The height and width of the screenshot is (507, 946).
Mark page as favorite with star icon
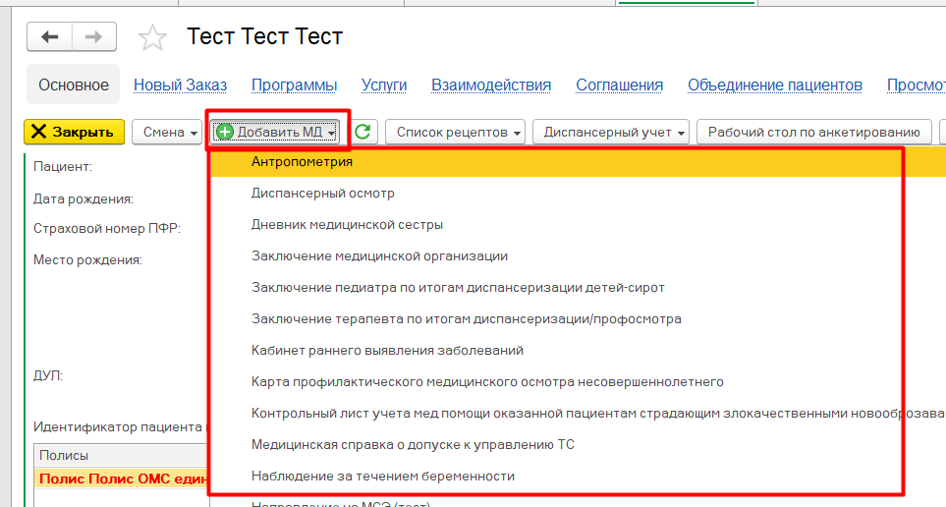click(152, 38)
